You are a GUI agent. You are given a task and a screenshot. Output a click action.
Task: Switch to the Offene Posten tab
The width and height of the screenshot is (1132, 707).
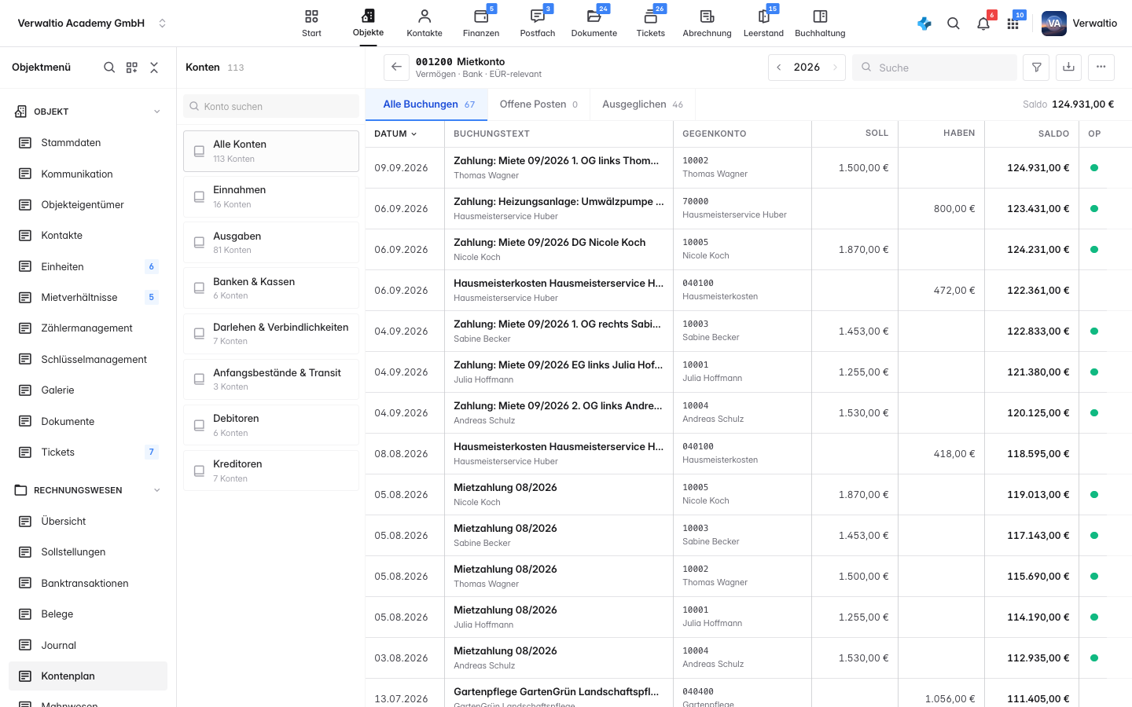538,104
